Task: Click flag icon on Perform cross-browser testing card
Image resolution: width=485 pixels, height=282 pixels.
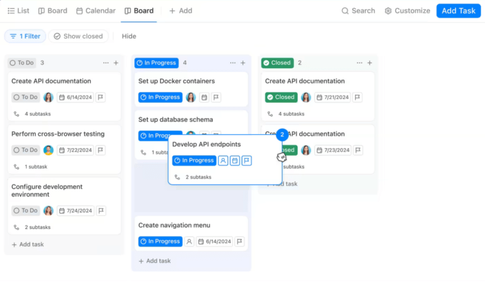Action: [x=100, y=150]
